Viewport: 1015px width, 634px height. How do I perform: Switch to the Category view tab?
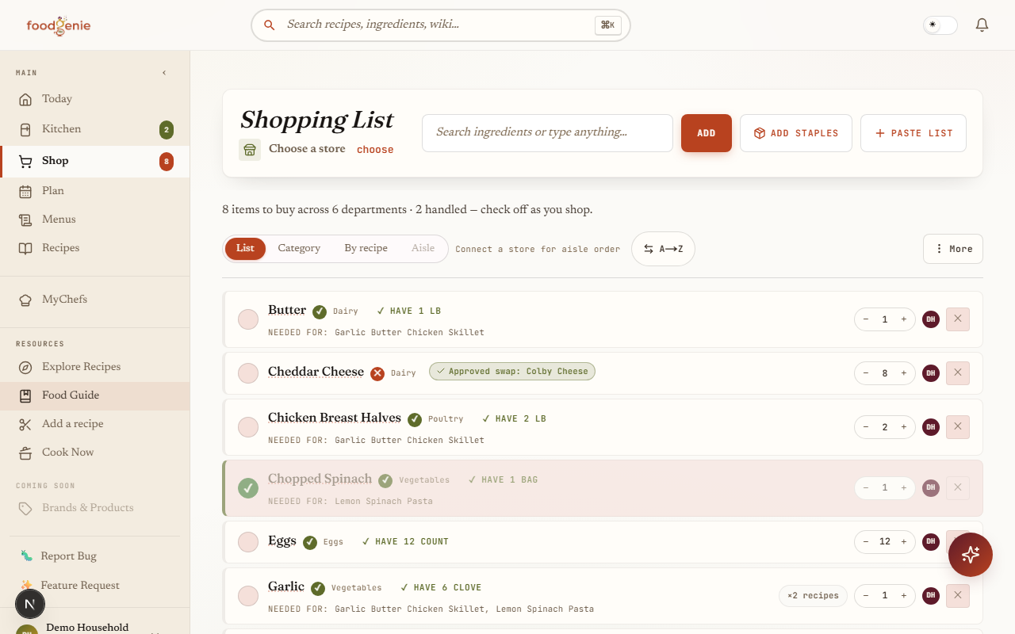299,249
